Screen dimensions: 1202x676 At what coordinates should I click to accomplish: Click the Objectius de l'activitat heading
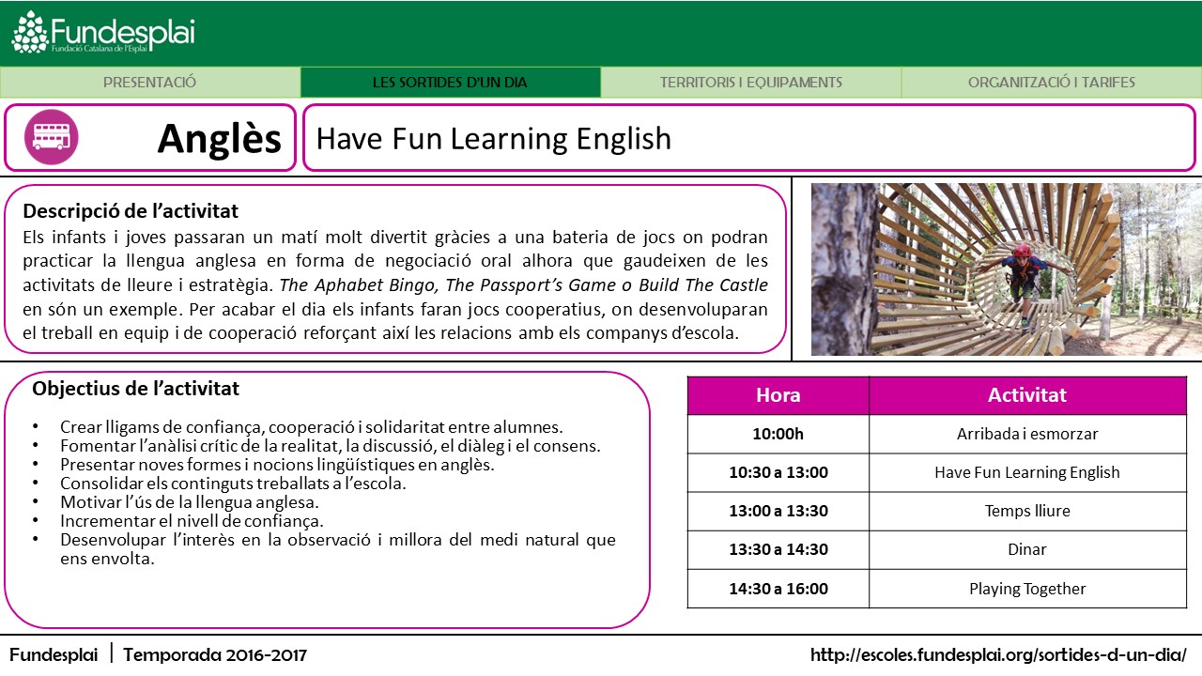tap(136, 388)
